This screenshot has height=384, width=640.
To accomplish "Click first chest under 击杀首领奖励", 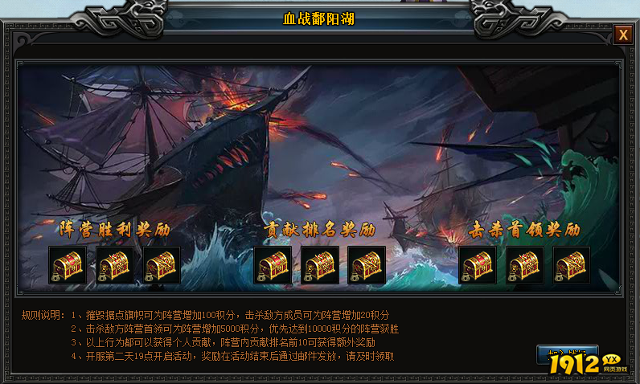I will coord(478,265).
